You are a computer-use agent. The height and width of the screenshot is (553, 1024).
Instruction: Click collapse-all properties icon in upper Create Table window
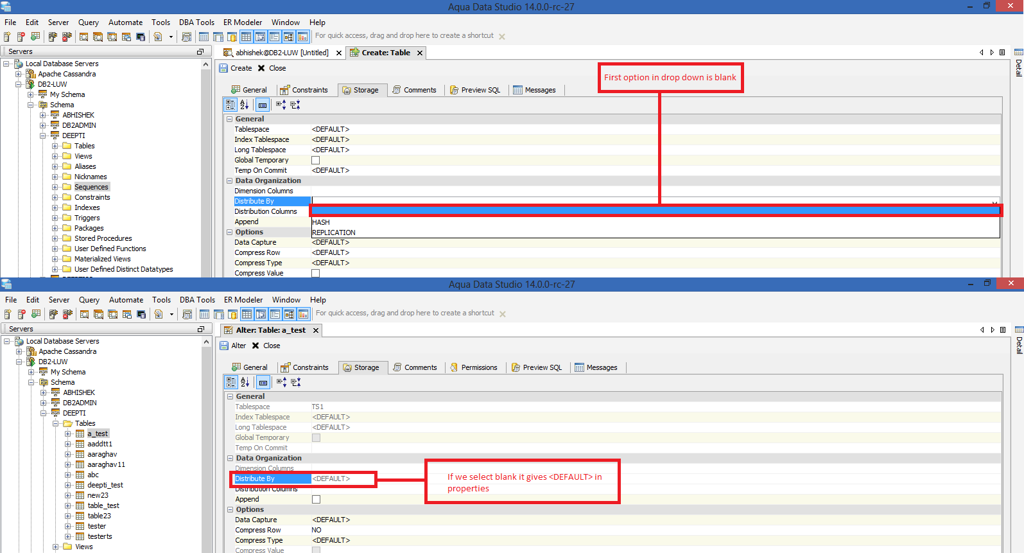tap(295, 105)
